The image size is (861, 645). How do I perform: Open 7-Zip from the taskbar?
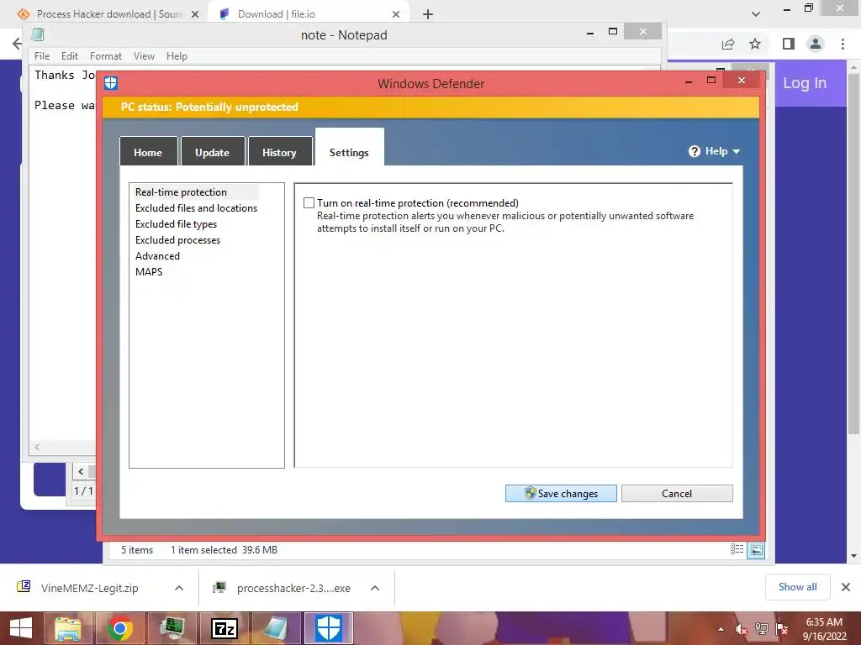tap(224, 628)
